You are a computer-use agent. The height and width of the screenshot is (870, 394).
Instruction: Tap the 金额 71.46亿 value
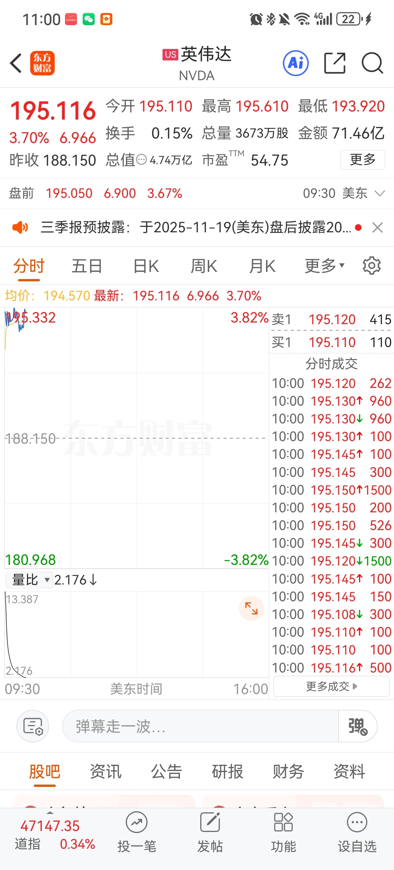pyautogui.click(x=358, y=133)
